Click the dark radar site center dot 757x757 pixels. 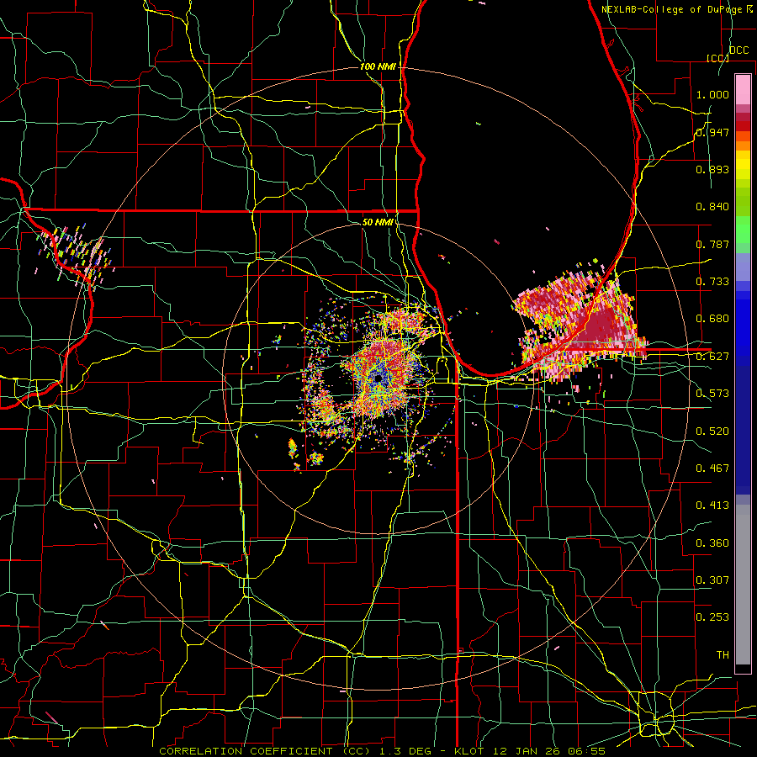click(378, 379)
